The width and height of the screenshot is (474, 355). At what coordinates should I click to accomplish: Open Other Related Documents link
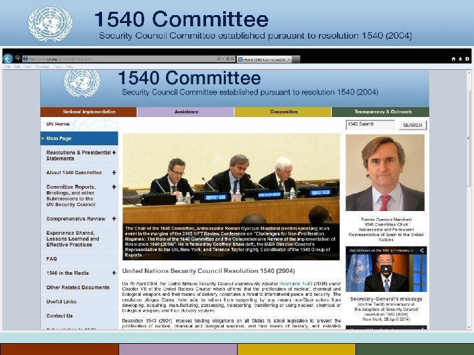(78, 287)
